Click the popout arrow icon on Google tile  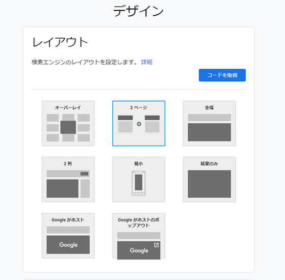coord(157,245)
